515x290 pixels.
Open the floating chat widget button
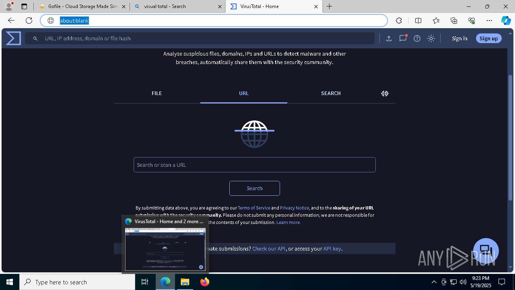pyautogui.click(x=486, y=251)
